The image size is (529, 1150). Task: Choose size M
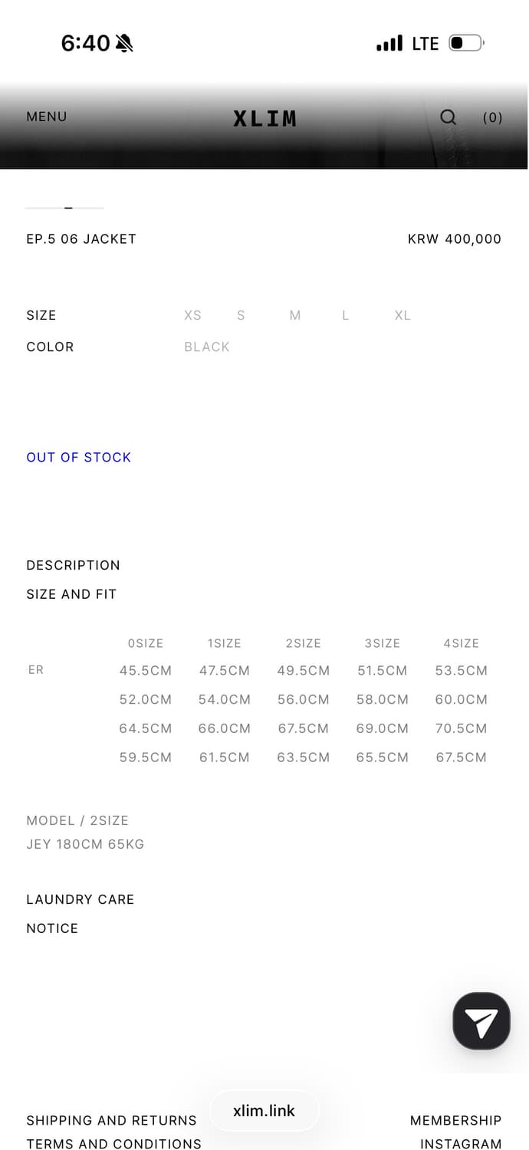[295, 315]
